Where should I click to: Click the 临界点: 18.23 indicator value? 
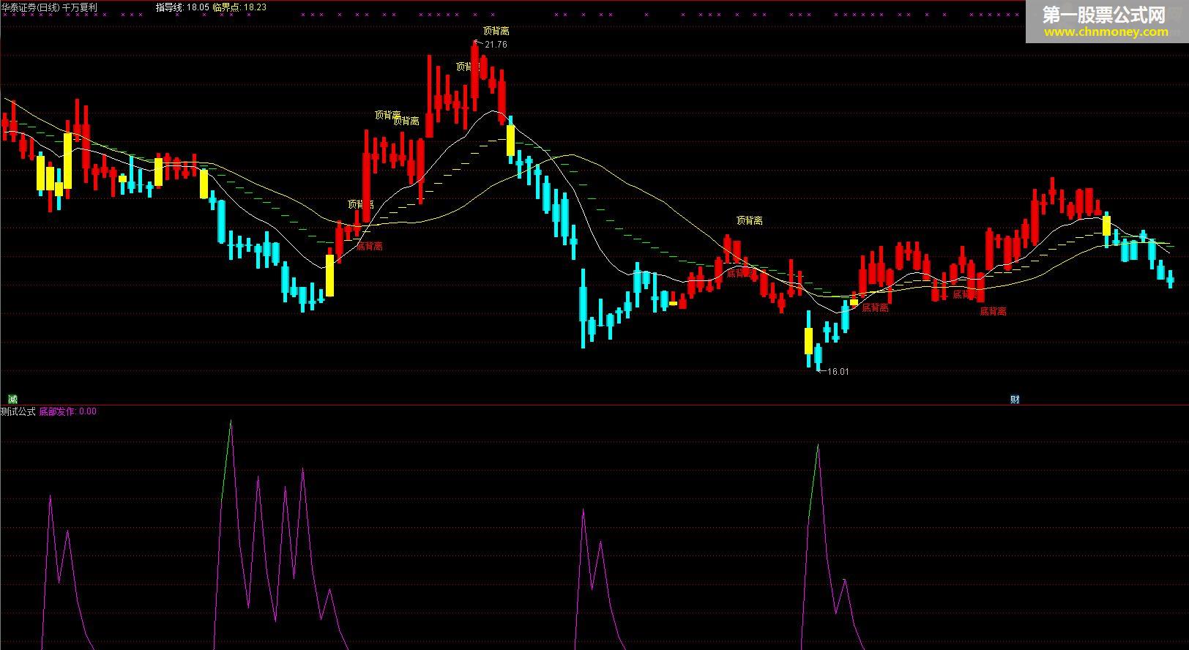coord(239,7)
